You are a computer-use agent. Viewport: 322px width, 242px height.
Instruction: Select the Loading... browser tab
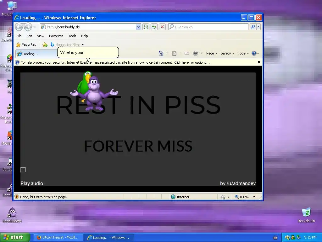coord(36,54)
